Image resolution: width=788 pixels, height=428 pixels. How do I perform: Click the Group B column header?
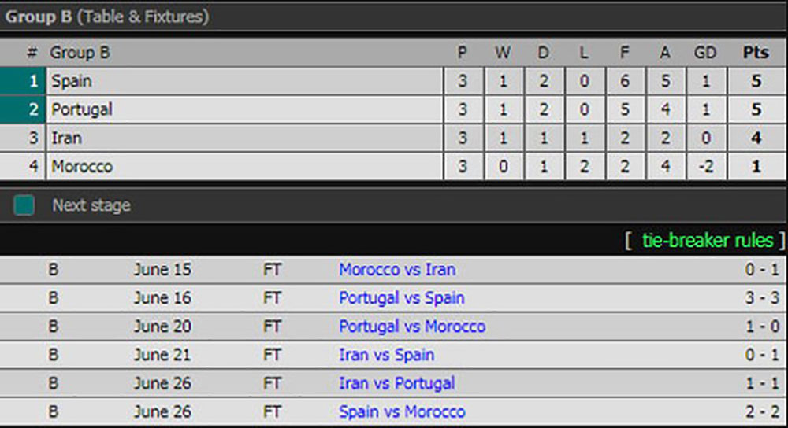[x=80, y=52]
